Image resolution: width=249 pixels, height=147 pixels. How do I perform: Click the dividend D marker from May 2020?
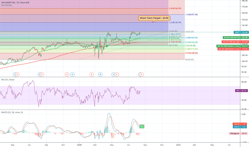pos(113,74)
